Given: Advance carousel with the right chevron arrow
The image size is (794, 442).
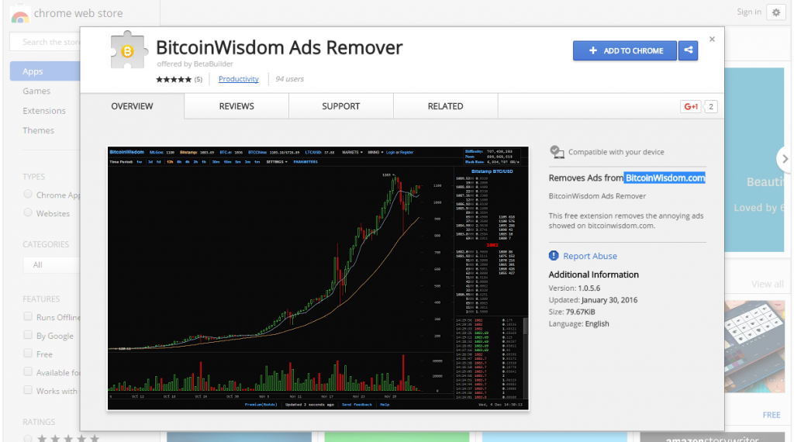Looking at the screenshot, I should pos(785,158).
